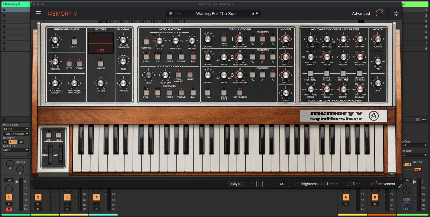The image size is (430, 217).
Task: Click the Pitch bend wheel
Action: pos(50,154)
